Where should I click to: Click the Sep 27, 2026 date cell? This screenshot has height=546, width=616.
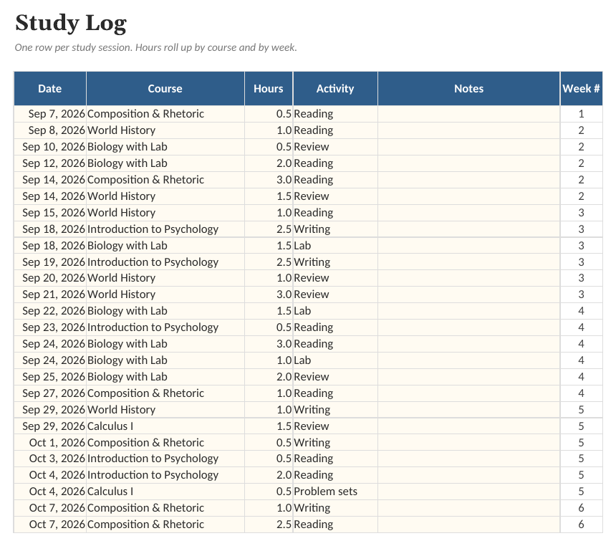[50, 393]
